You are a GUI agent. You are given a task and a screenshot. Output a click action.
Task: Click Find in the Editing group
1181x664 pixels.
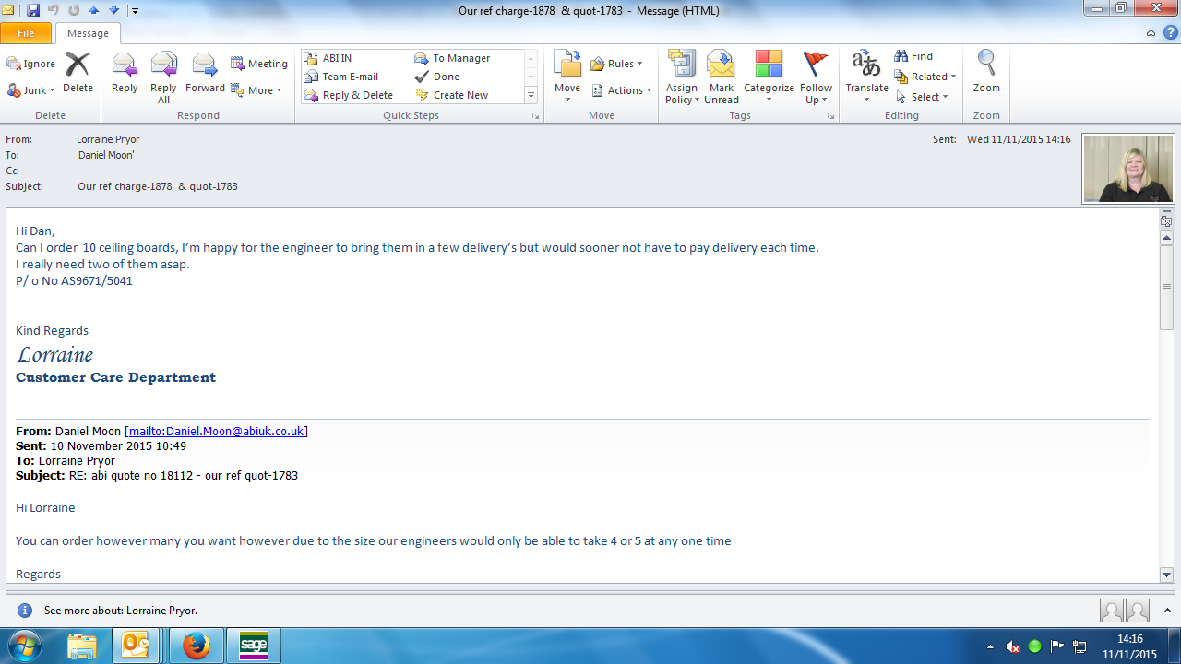pyautogui.click(x=913, y=56)
